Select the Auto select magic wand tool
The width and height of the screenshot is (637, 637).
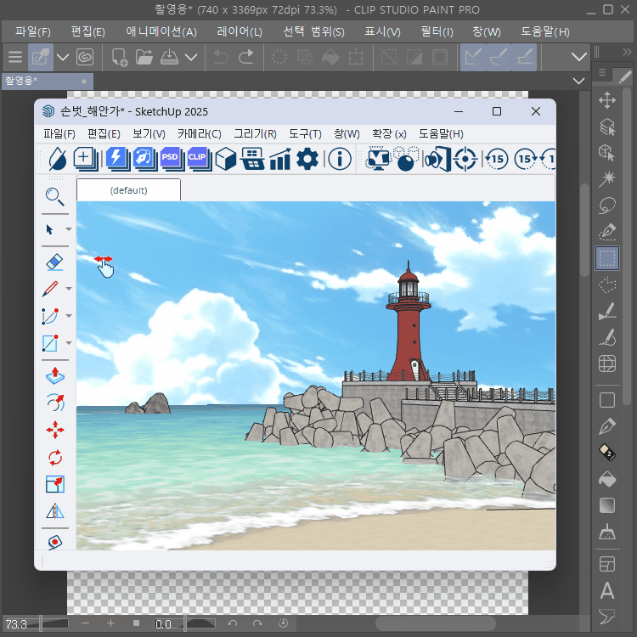[607, 179]
